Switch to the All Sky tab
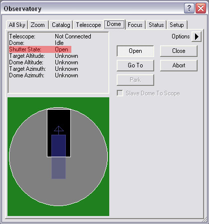 click(x=17, y=25)
